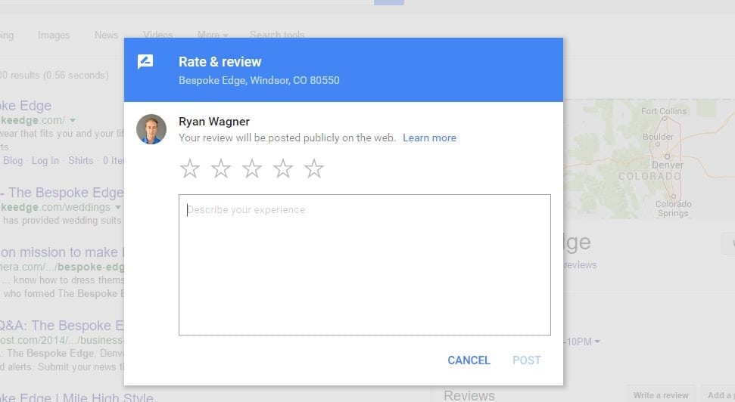
Task: Open Search tools options
Action: click(x=277, y=35)
